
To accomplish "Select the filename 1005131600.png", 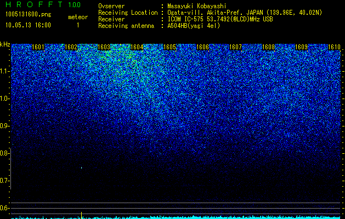I will 29,14.
